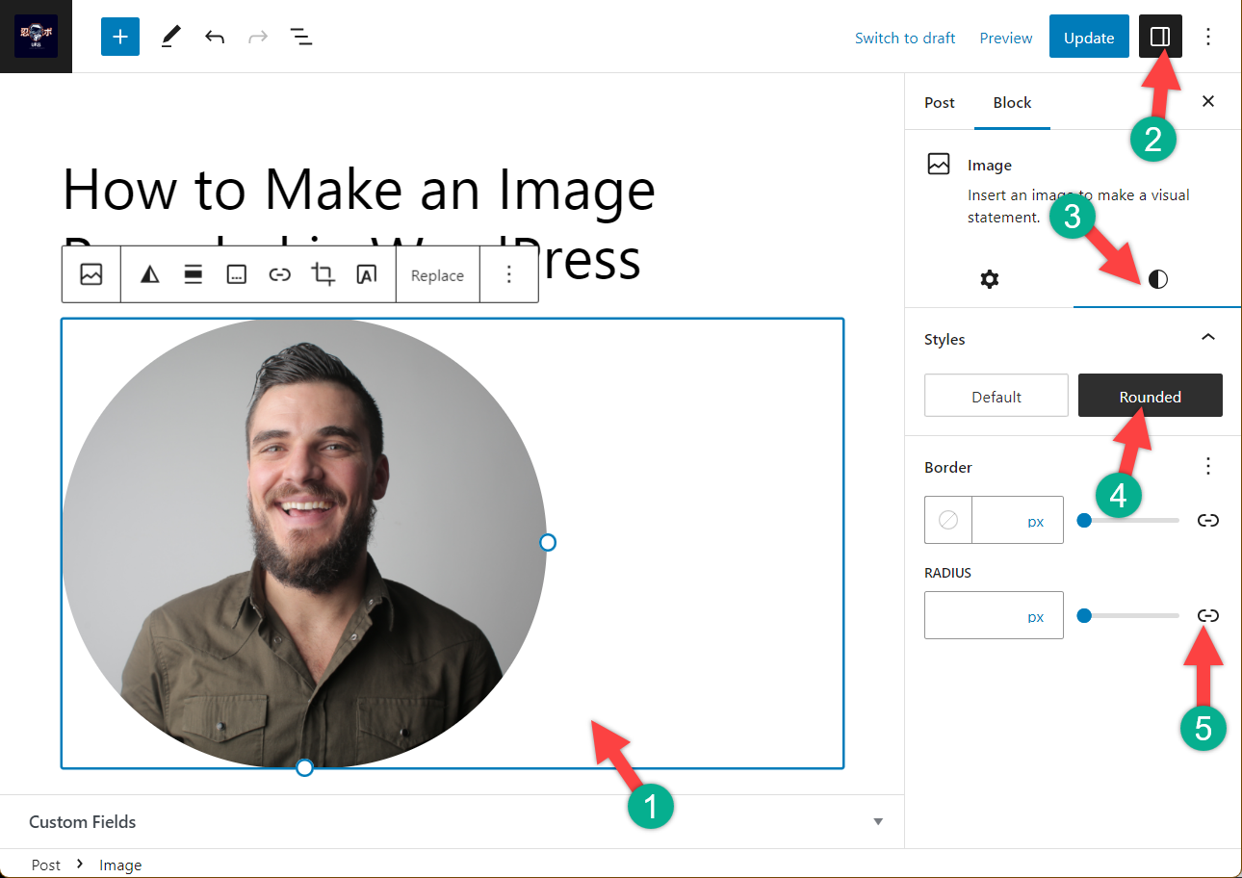The width and height of the screenshot is (1242, 878).
Task: Open Border options menu
Action: tap(1207, 467)
